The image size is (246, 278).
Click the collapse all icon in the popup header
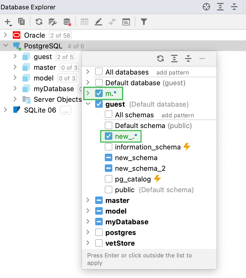click(188, 59)
